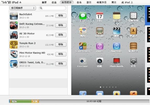
Task: Select the second home screen page dot
Action: click(x=104, y=87)
